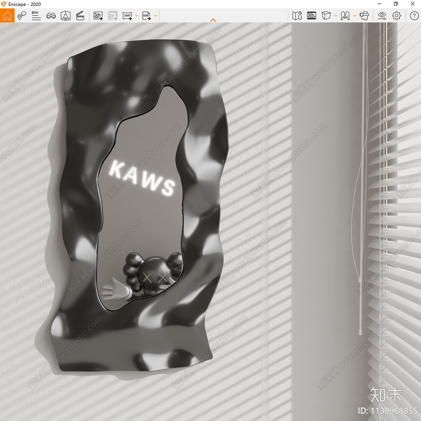The height and width of the screenshot is (421, 421).
Task: Expand the projection mode dropdown arrow
Action: (x=335, y=16)
